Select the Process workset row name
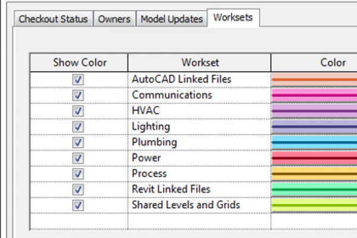Image resolution: width=357 pixels, height=238 pixels. [149, 174]
